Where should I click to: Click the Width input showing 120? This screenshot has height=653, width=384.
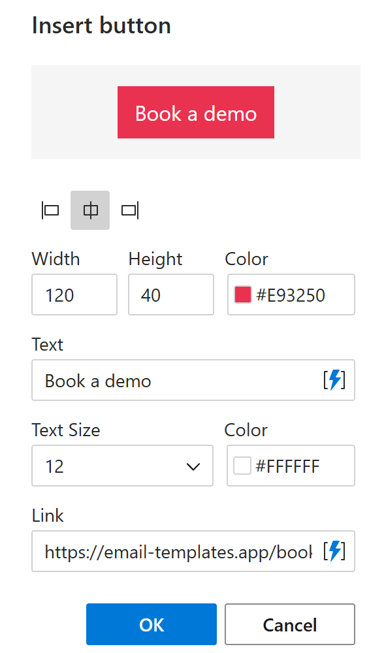point(74,294)
